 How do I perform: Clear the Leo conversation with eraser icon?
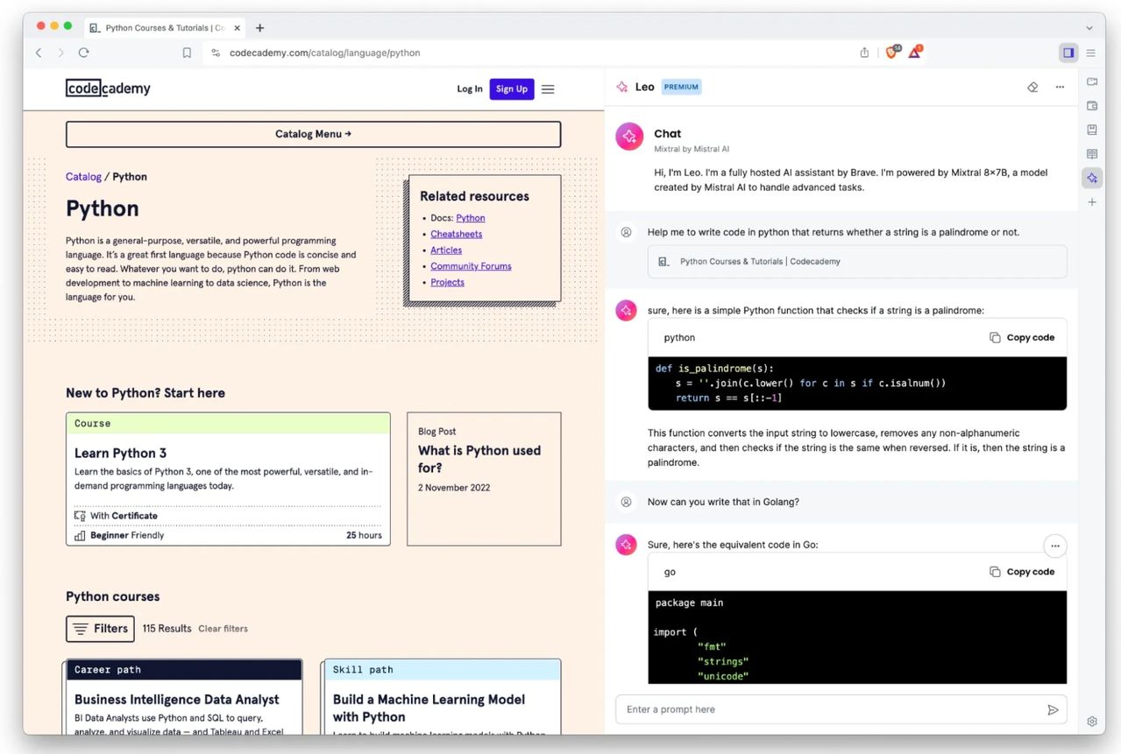click(1032, 87)
